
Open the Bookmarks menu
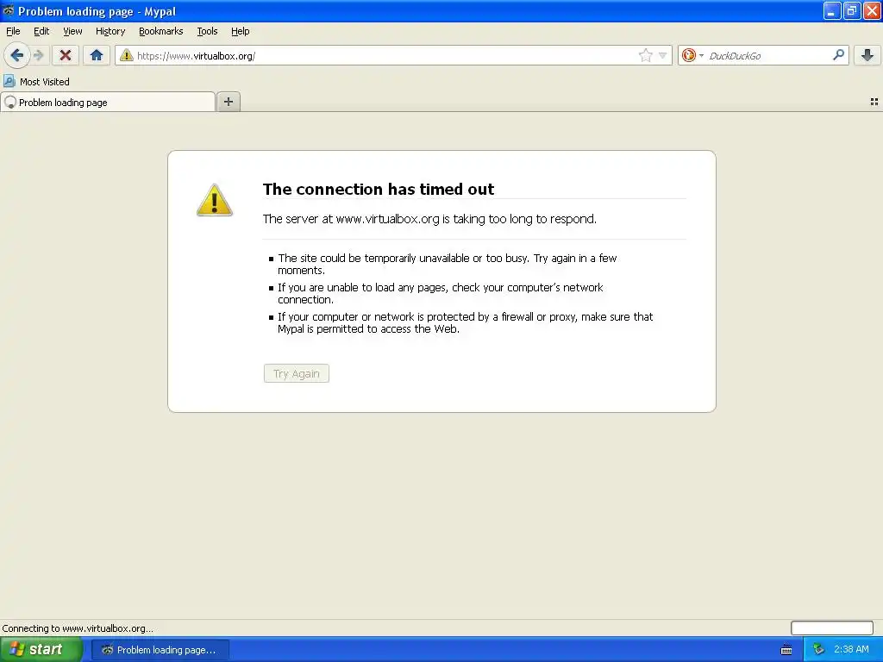coord(161,31)
